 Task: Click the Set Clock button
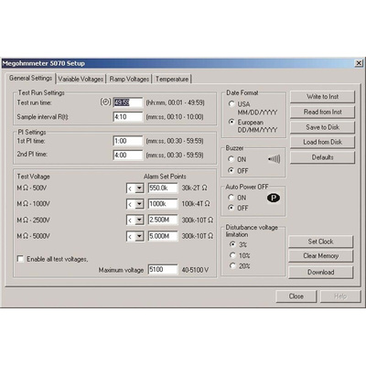(320, 242)
